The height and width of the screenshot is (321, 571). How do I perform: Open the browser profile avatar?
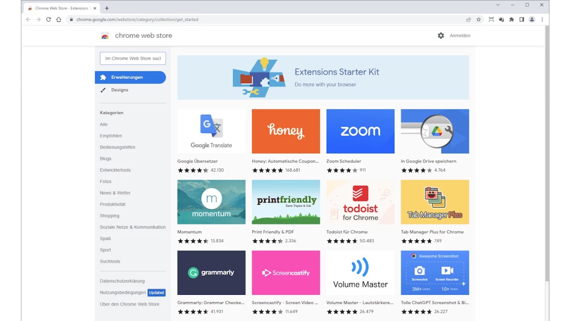pos(532,19)
